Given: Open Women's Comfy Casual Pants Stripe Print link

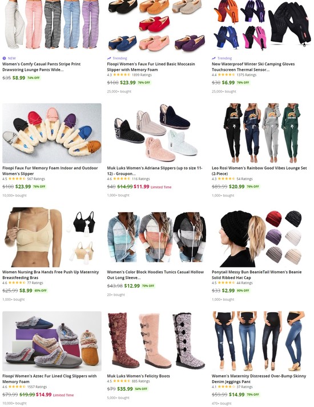Looking at the screenshot, I should pos(42,67).
